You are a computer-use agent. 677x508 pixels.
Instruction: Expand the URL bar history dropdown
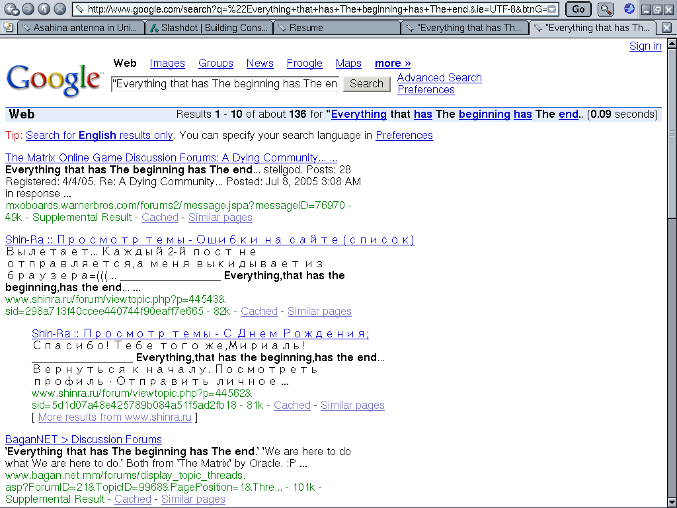click(x=552, y=9)
